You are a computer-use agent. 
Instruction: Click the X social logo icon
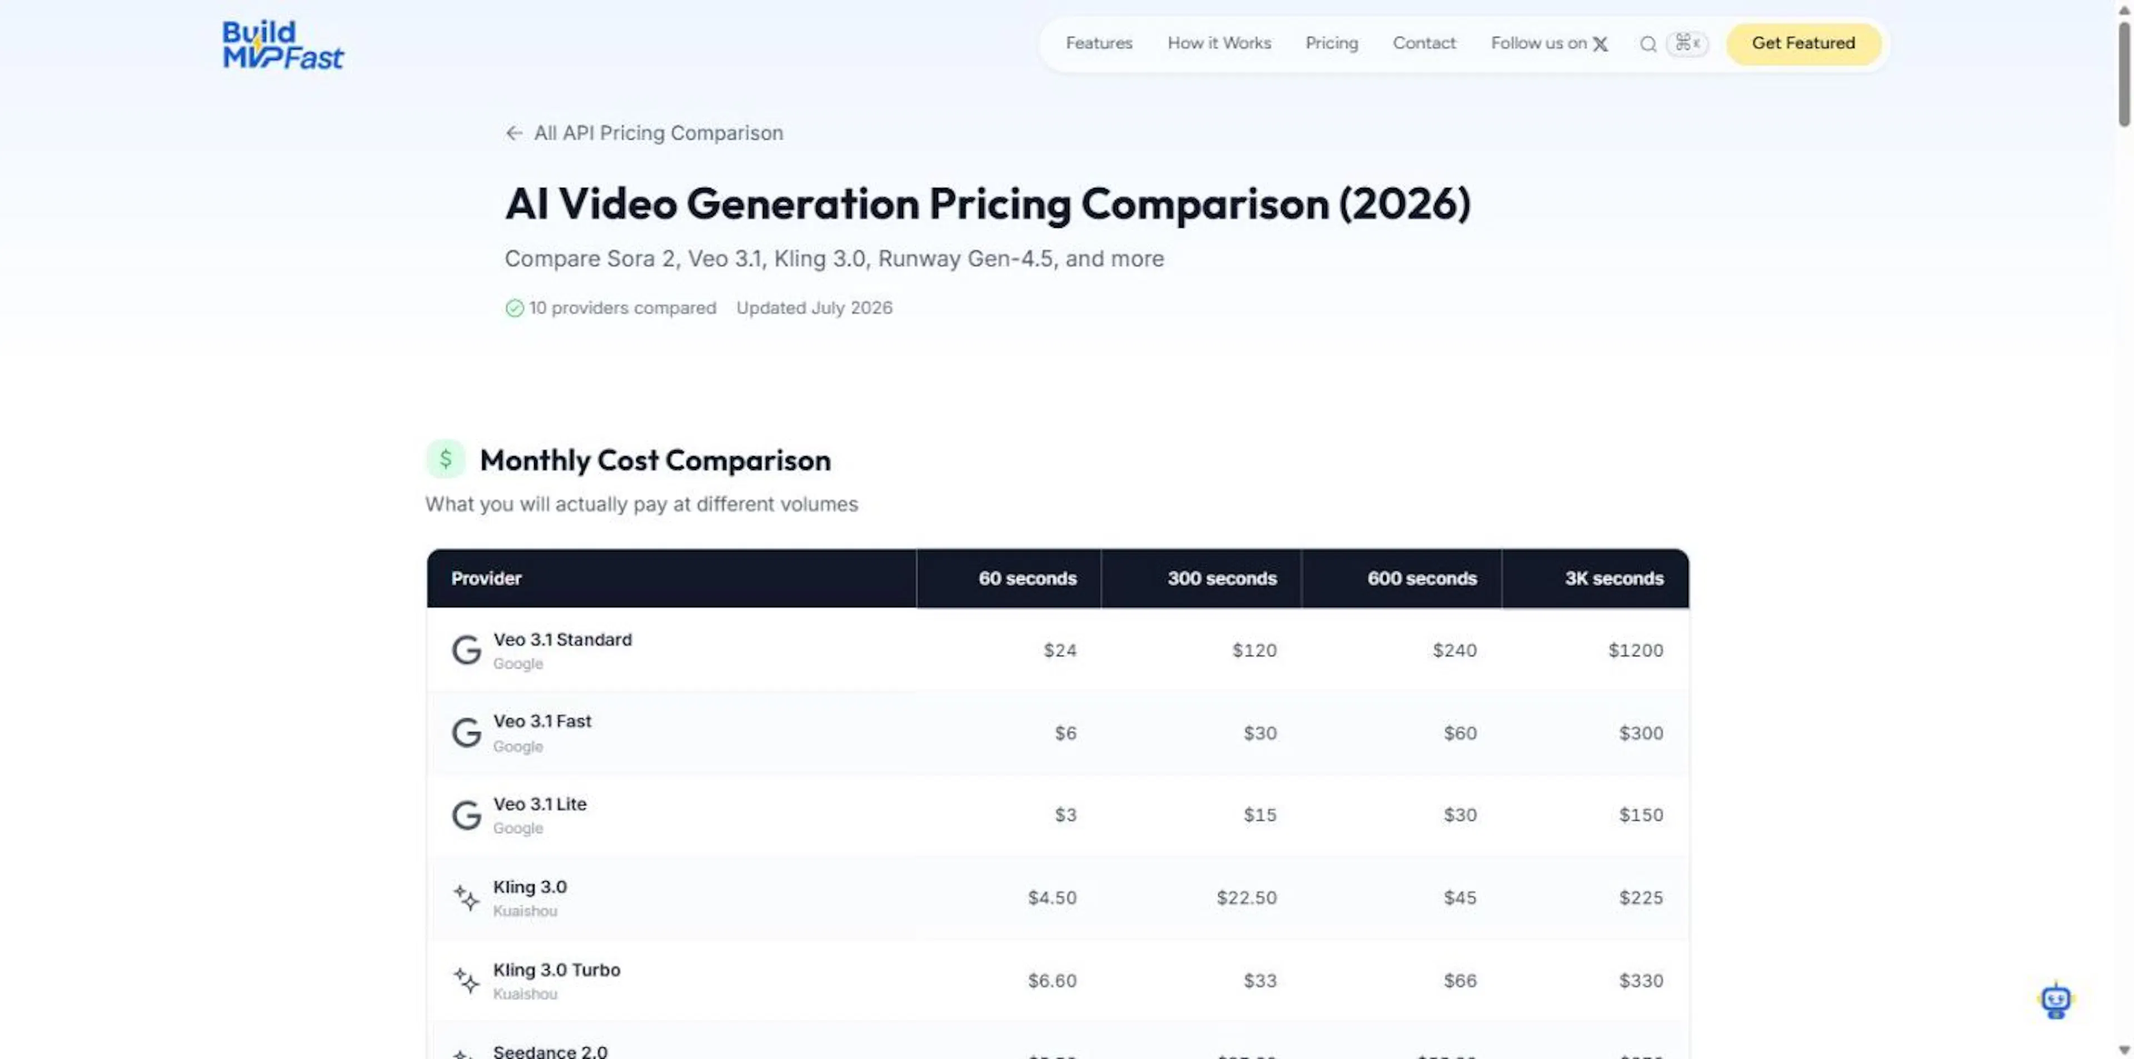(x=1601, y=44)
